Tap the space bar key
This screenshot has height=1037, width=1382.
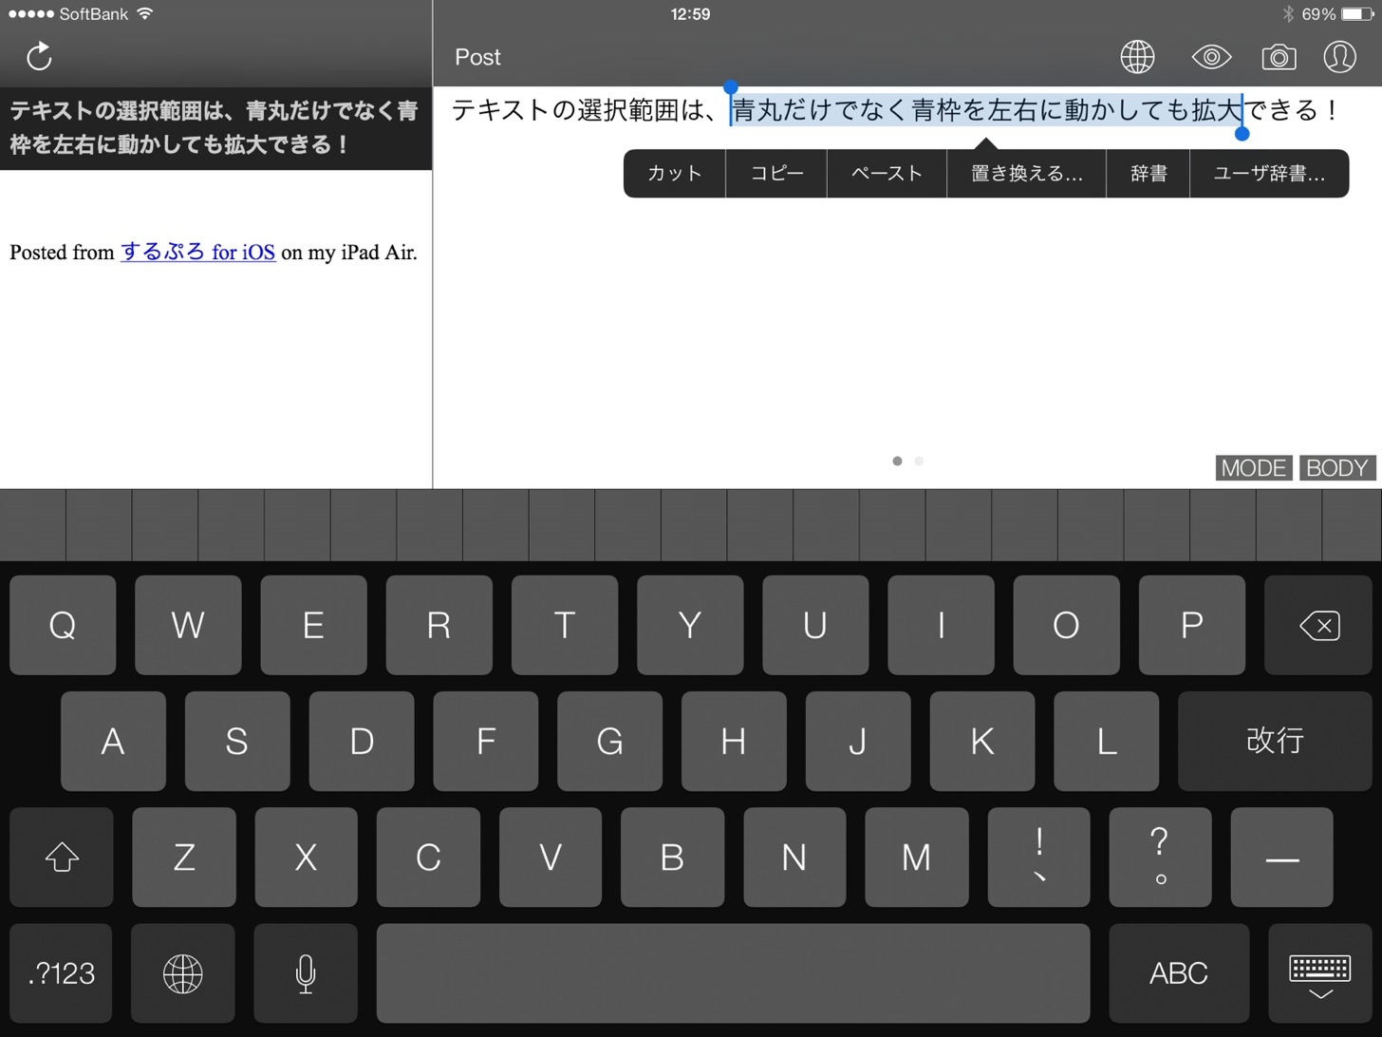(x=733, y=973)
